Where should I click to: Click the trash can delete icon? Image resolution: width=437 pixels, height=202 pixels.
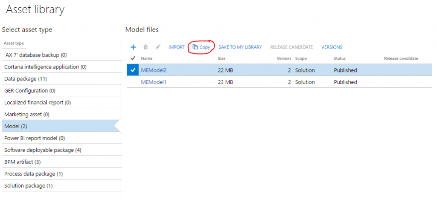click(x=146, y=47)
